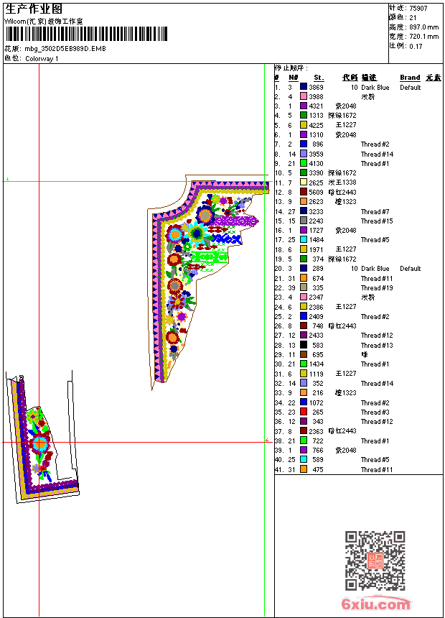Click the cyan swatch in stop row 17
Screen dimensions: 445x618
pyautogui.click(x=304, y=240)
